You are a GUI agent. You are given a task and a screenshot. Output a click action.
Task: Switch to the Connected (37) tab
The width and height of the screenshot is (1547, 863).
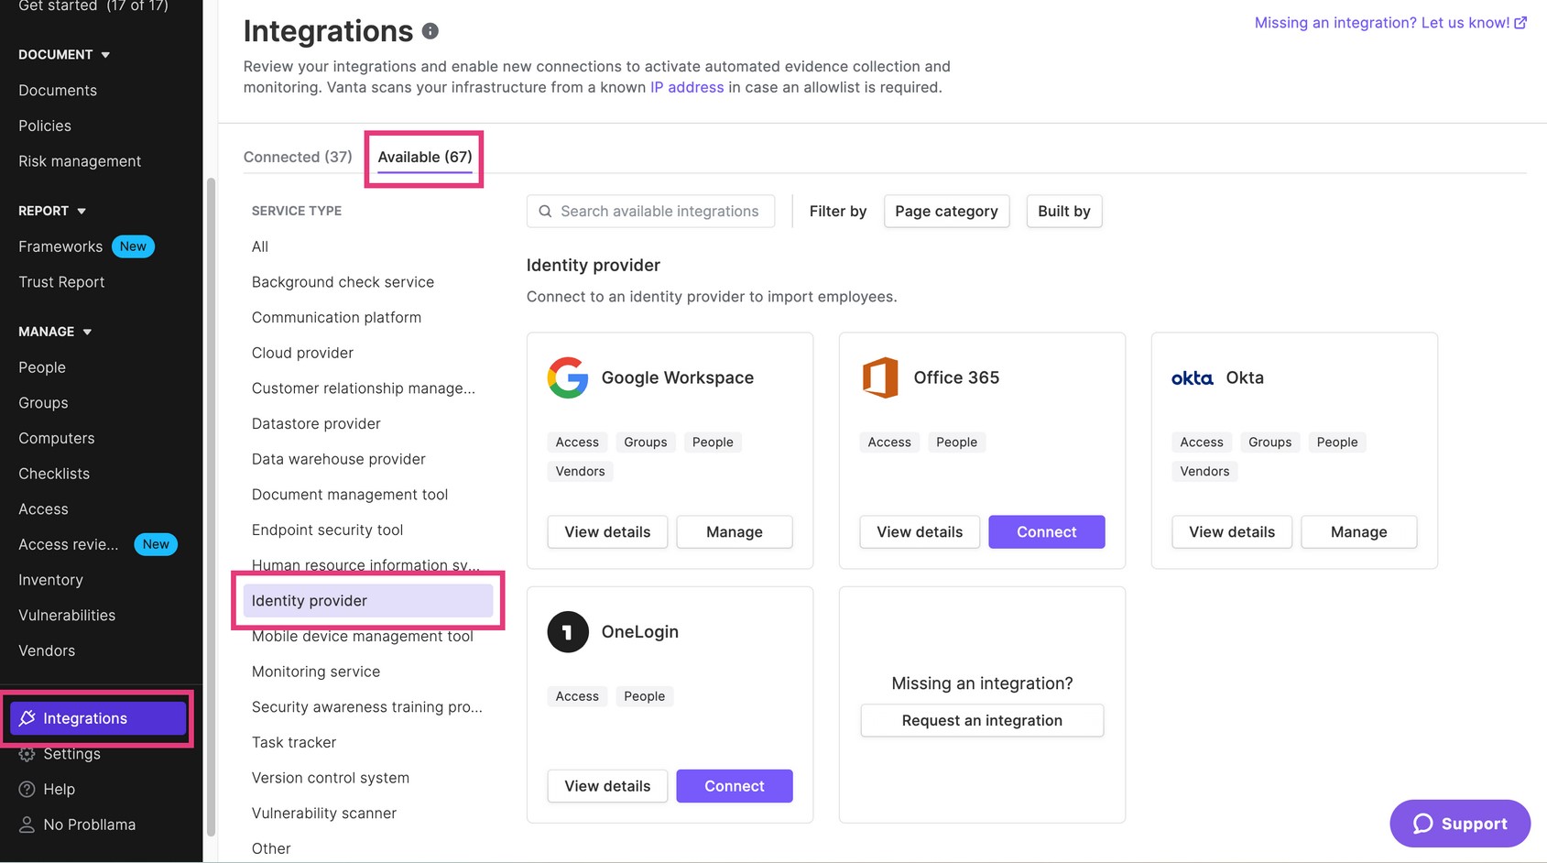pos(298,157)
